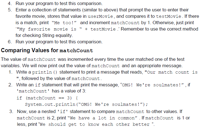Click 'matchCount' in 'increment matchCount by 1'

click(125, 23)
